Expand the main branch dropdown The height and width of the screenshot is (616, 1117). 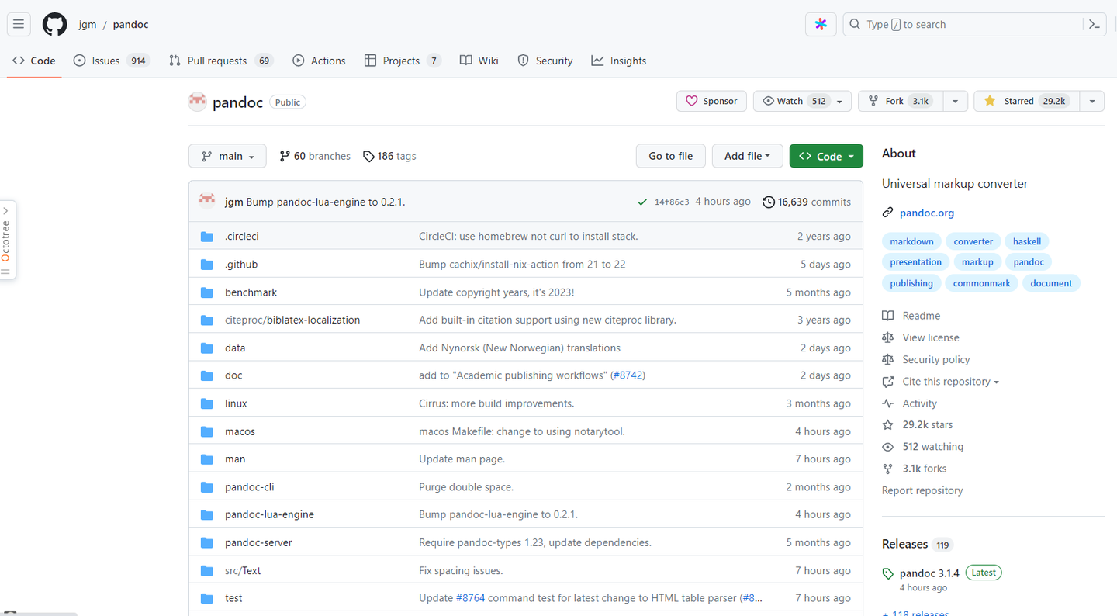point(227,156)
